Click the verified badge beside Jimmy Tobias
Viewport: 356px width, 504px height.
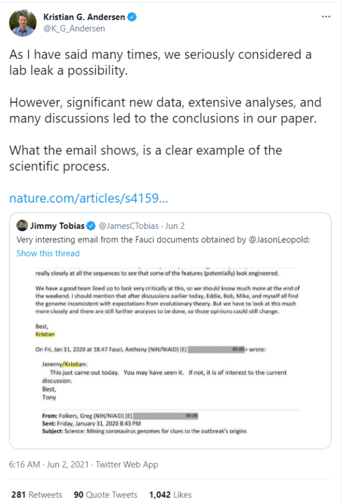tap(91, 226)
